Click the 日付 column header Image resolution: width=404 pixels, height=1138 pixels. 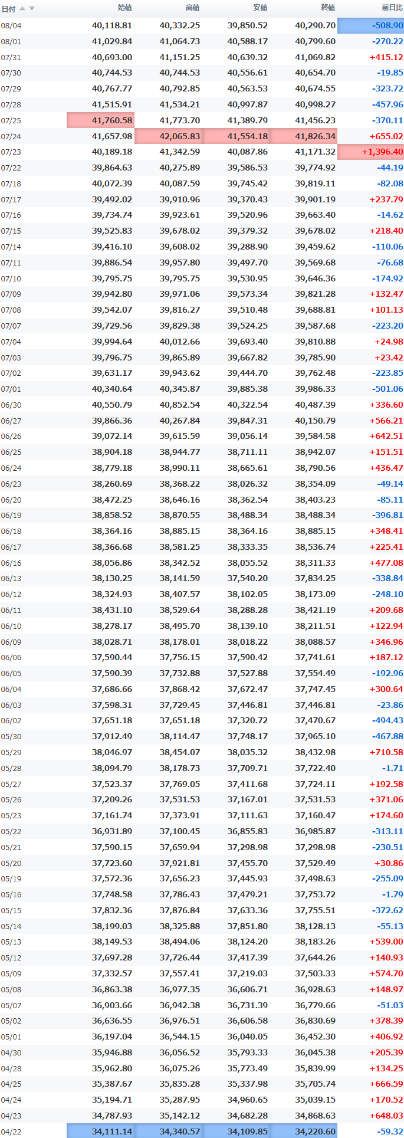[x=9, y=8]
